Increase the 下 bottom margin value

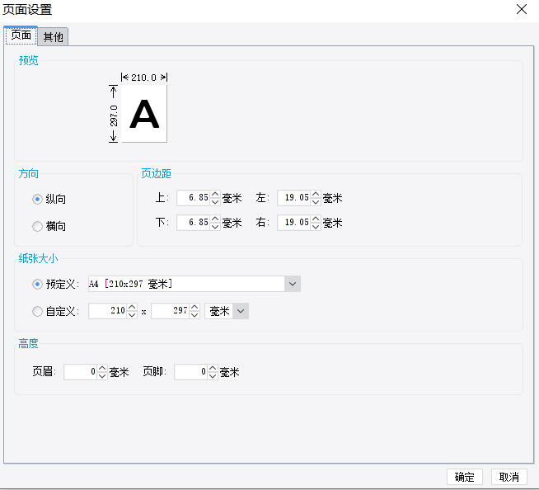tap(215, 219)
